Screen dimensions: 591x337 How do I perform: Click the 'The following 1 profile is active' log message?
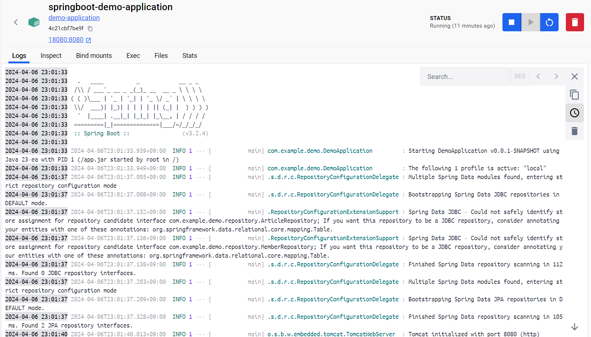pos(477,168)
